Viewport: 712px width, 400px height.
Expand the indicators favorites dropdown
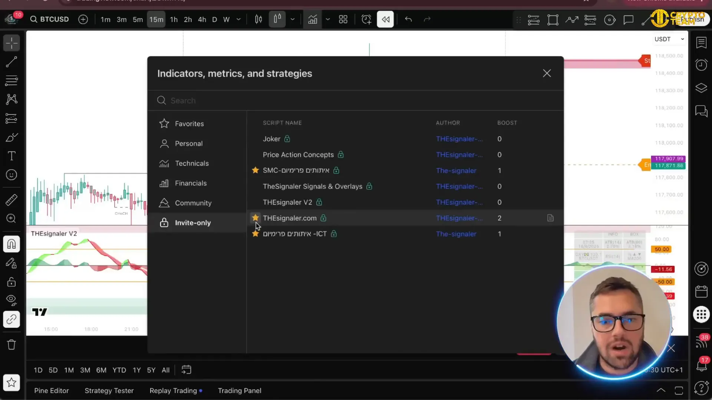click(x=328, y=19)
